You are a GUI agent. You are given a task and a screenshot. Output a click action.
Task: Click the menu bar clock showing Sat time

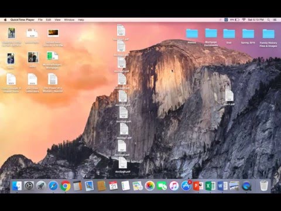[x=256, y=20]
